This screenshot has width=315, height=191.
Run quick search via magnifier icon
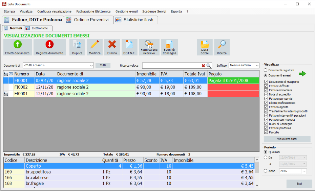(x=209, y=66)
